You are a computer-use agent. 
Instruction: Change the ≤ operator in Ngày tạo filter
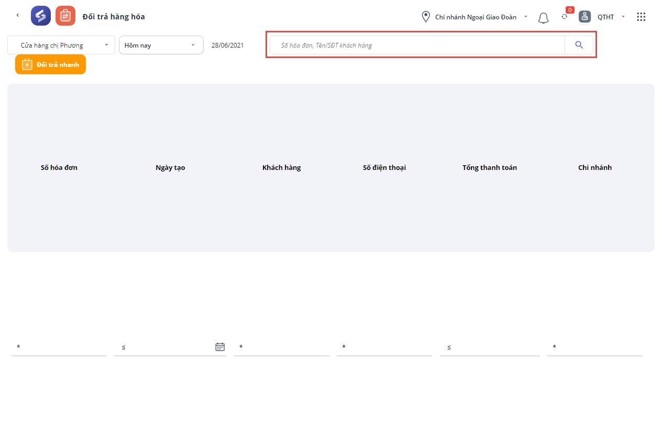(x=124, y=347)
